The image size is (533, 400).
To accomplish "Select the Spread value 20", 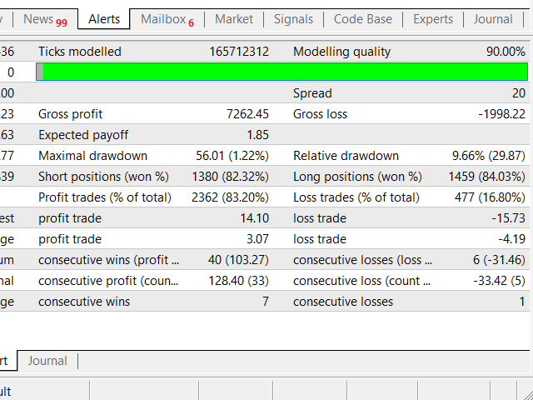I will tap(518, 93).
